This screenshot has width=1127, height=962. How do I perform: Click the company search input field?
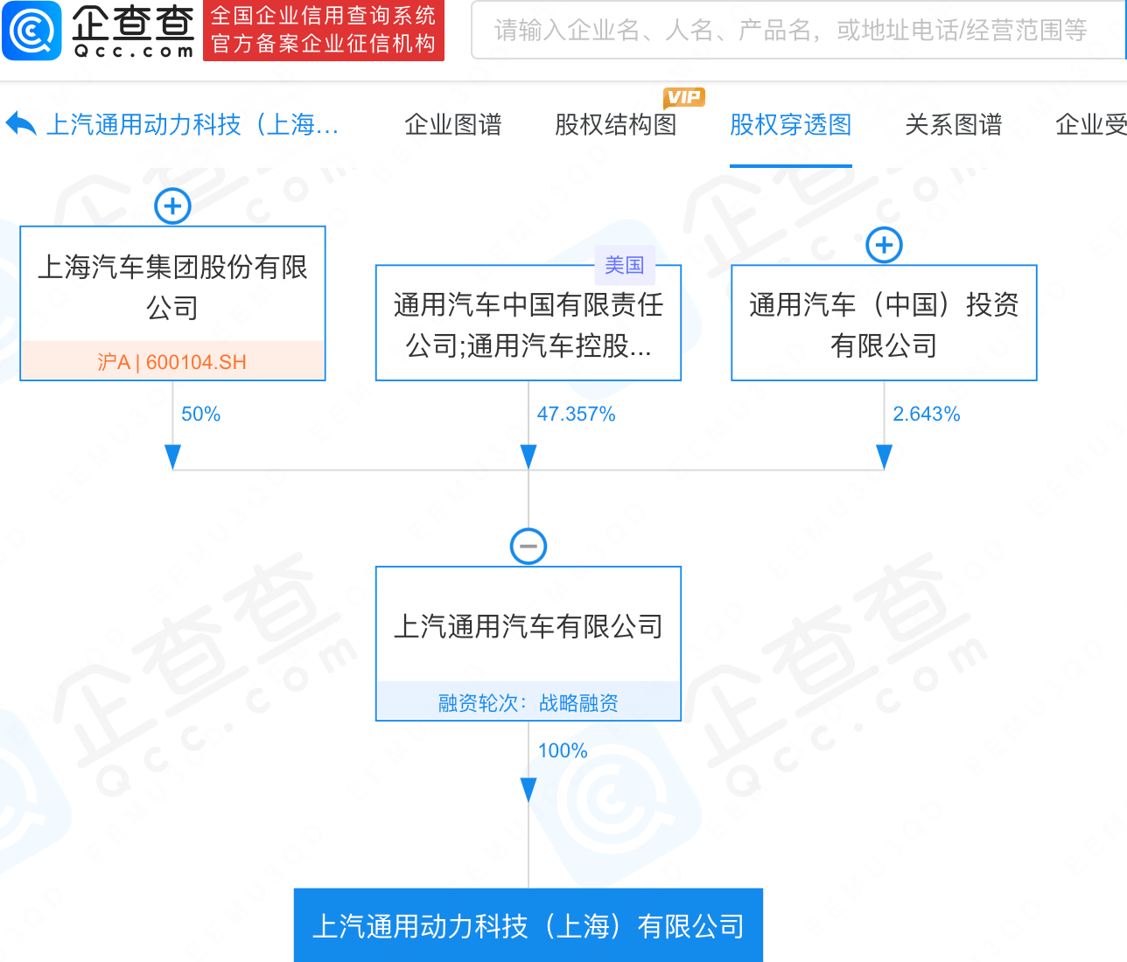(x=798, y=31)
